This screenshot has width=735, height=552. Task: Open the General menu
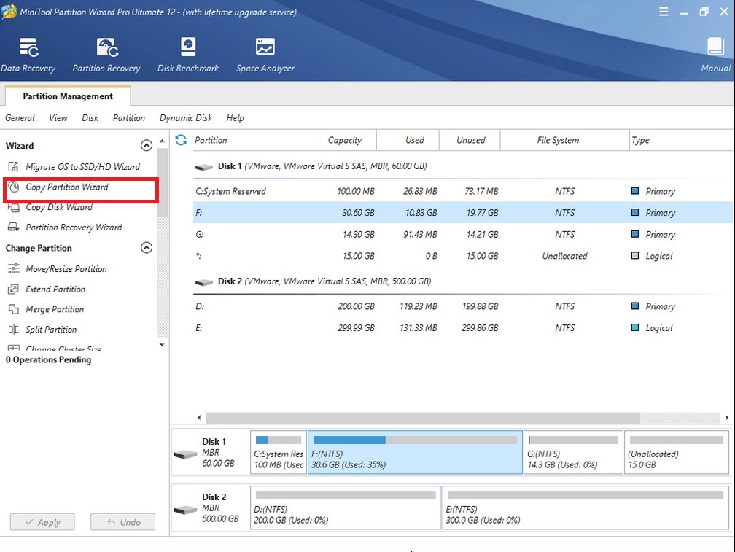point(20,118)
